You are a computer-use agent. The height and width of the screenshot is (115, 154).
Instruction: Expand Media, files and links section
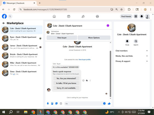132,56
